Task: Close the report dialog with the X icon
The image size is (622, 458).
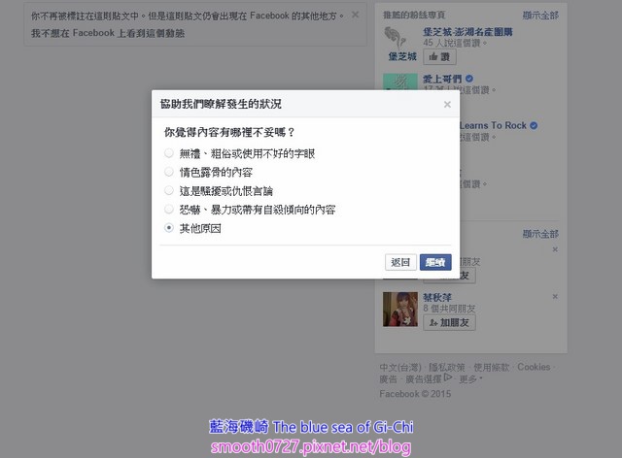Action: (x=447, y=105)
